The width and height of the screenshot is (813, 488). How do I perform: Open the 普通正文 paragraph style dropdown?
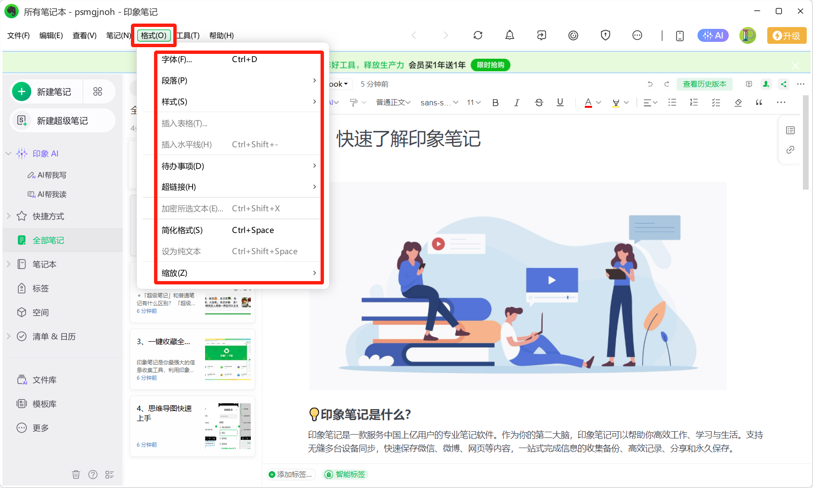[x=393, y=102]
